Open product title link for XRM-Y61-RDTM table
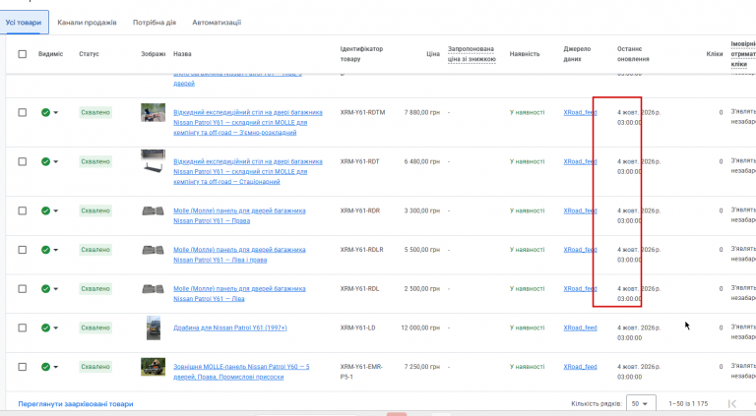 pos(248,122)
